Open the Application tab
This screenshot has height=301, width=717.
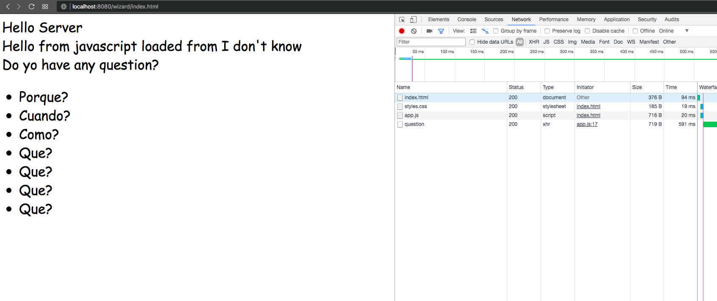click(617, 20)
